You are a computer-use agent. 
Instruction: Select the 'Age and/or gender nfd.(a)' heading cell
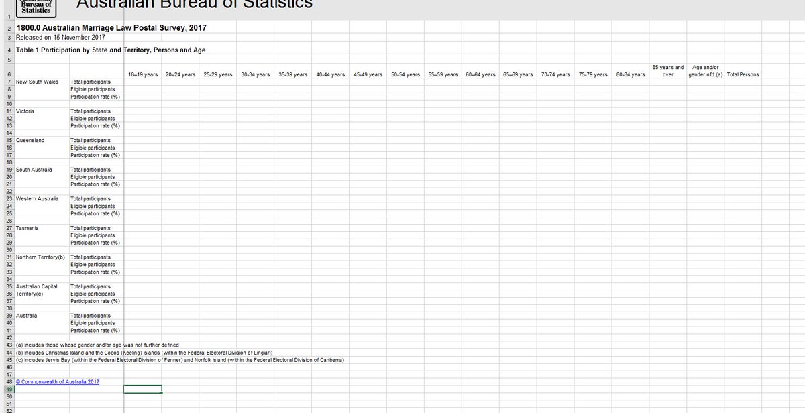coord(706,70)
